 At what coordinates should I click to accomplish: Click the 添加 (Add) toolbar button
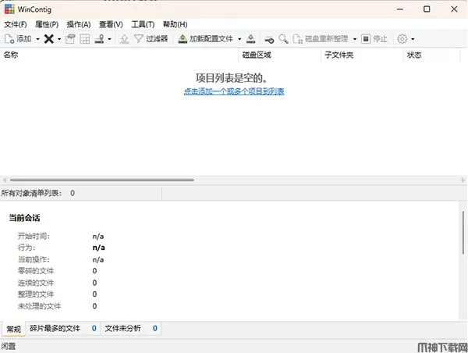point(18,39)
